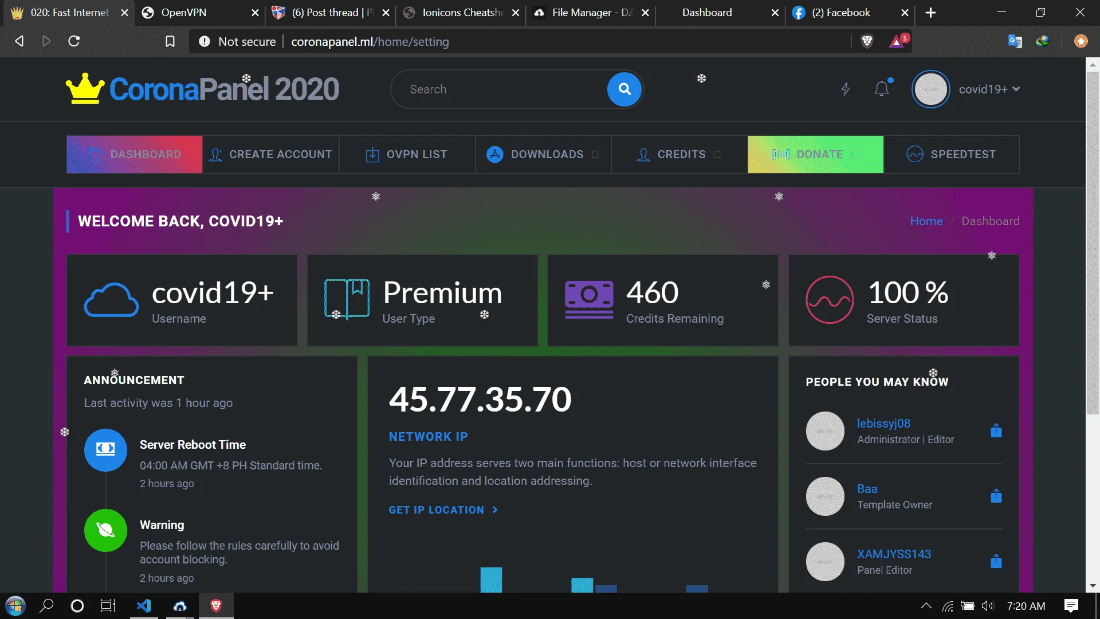The height and width of the screenshot is (619, 1100).
Task: Open the Action Center notifications icon
Action: pyautogui.click(x=1071, y=606)
